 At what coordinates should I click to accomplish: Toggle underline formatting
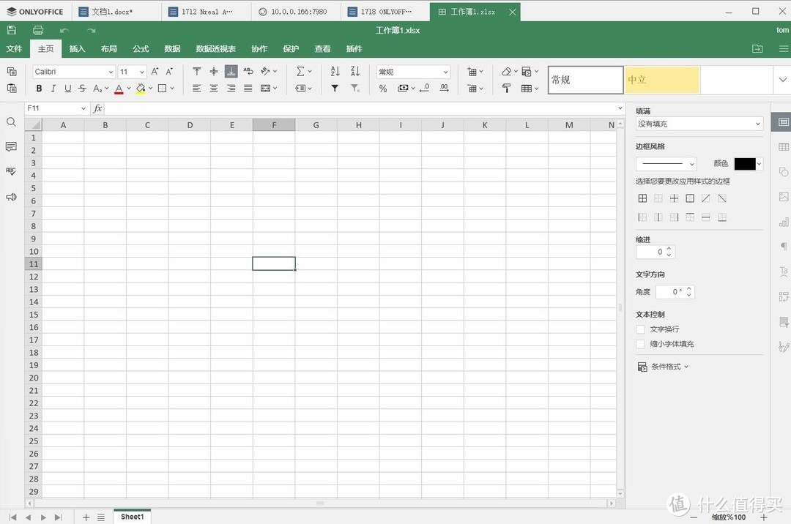coord(67,88)
